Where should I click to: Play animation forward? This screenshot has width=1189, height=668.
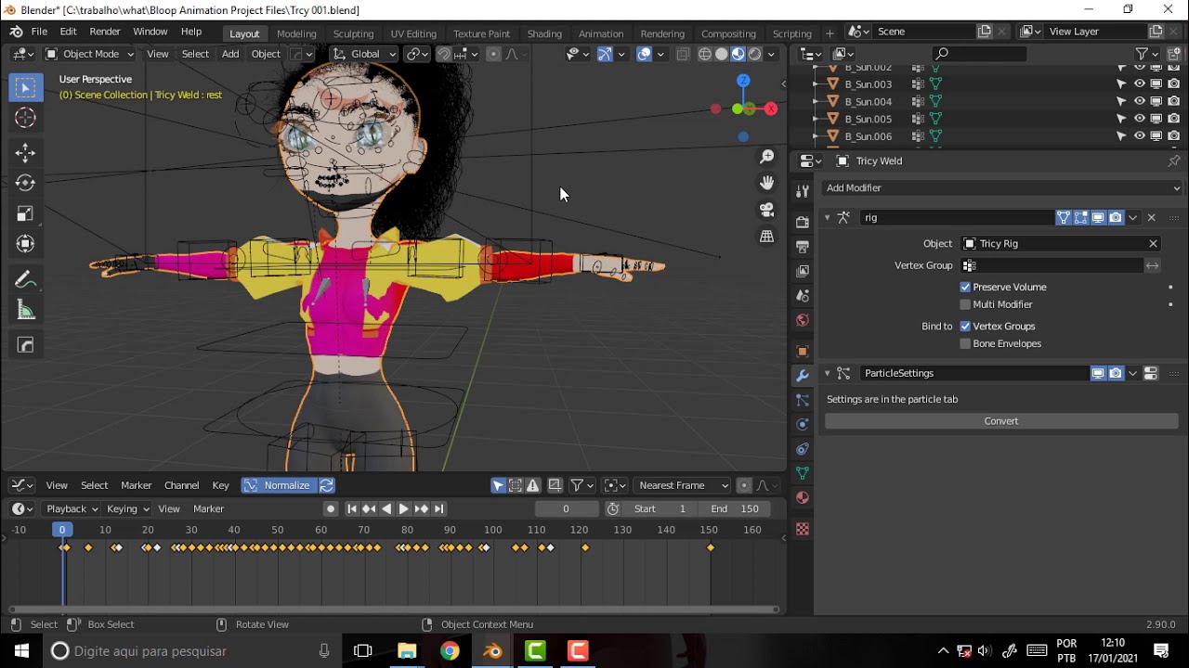pyautogui.click(x=403, y=508)
